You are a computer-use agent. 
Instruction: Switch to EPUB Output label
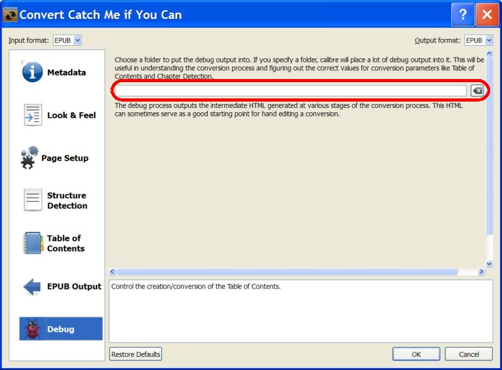tap(74, 287)
